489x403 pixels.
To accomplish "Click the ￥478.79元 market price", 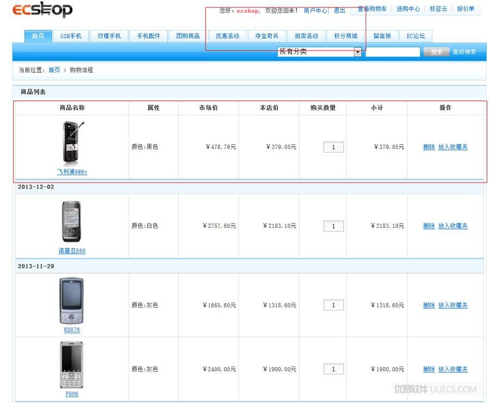I will coord(221,147).
